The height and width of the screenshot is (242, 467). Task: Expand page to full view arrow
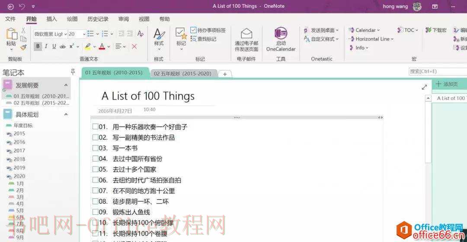(425, 87)
